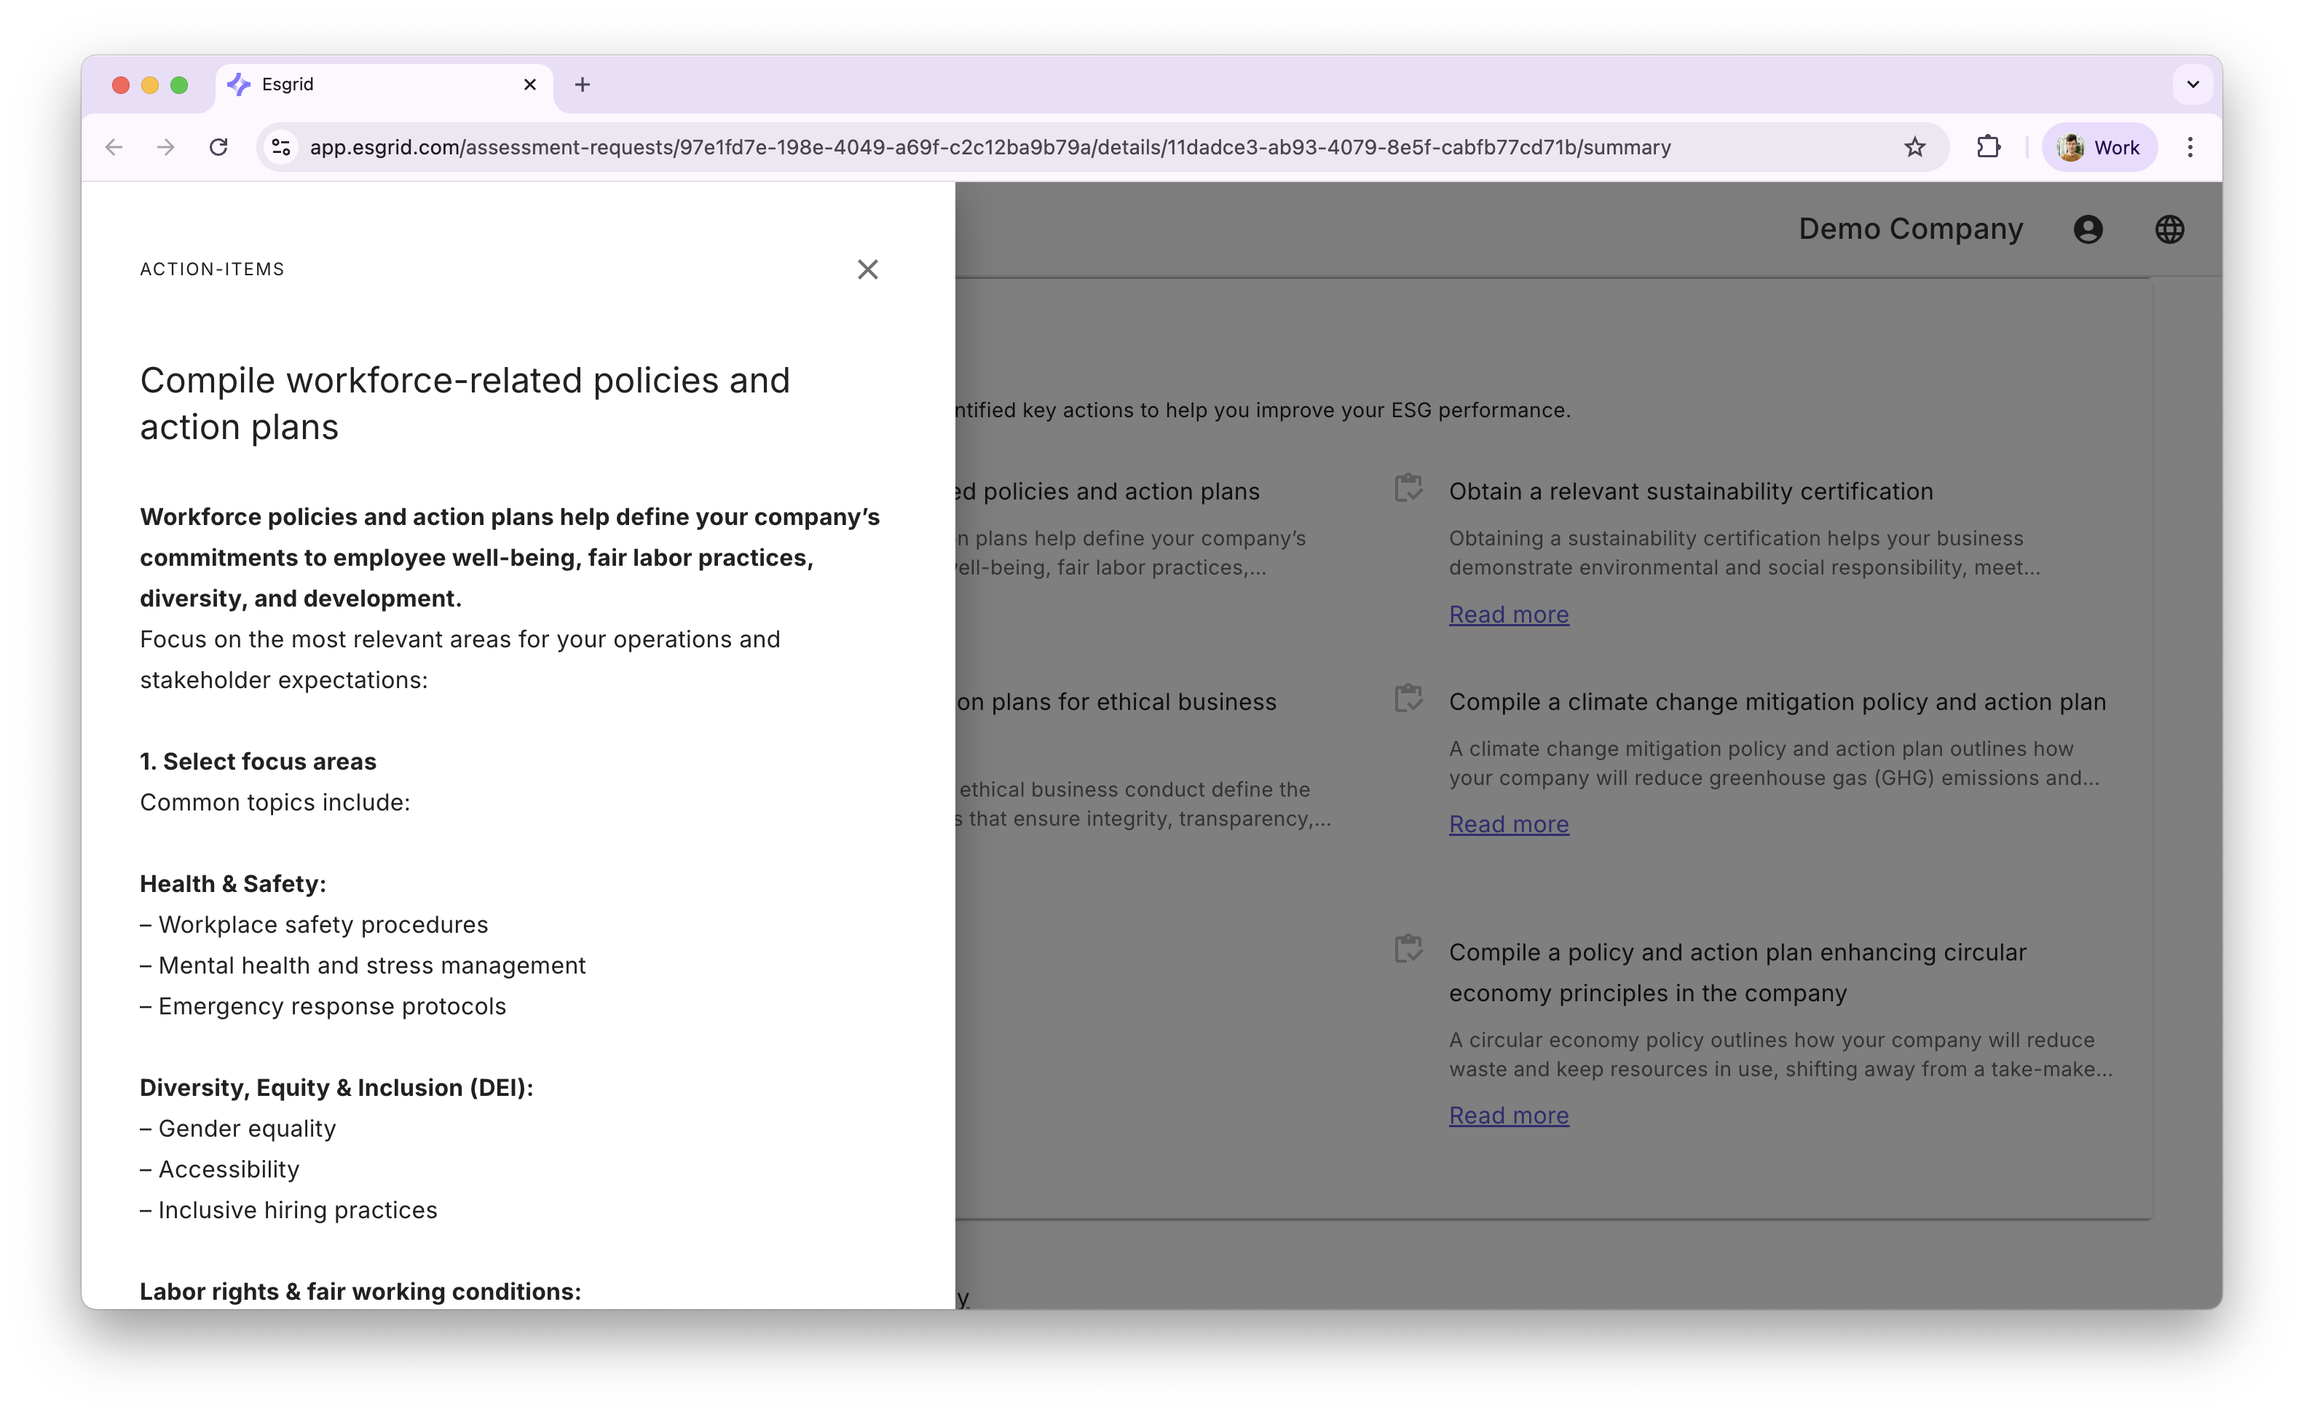This screenshot has height=1417, width=2304.
Task: Click the clipboard icon beside sustainability certification
Action: pos(1408,489)
